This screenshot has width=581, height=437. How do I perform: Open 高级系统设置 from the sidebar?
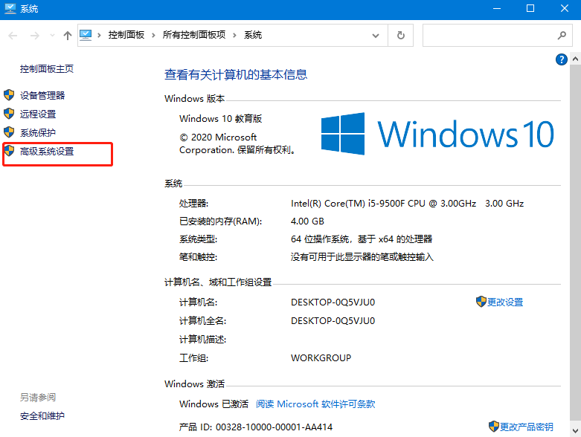(x=47, y=152)
